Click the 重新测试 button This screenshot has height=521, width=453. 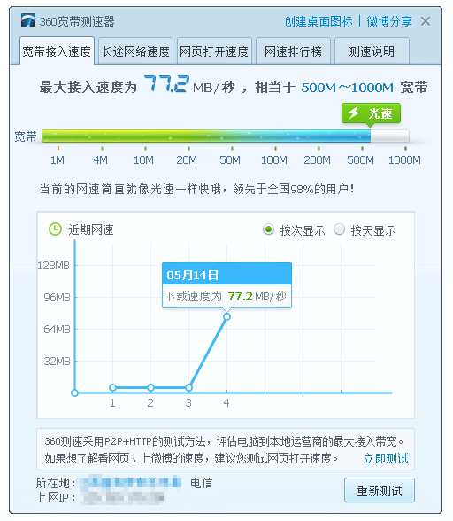380,491
